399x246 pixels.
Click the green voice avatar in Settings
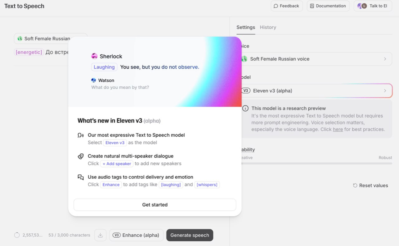pyautogui.click(x=244, y=59)
